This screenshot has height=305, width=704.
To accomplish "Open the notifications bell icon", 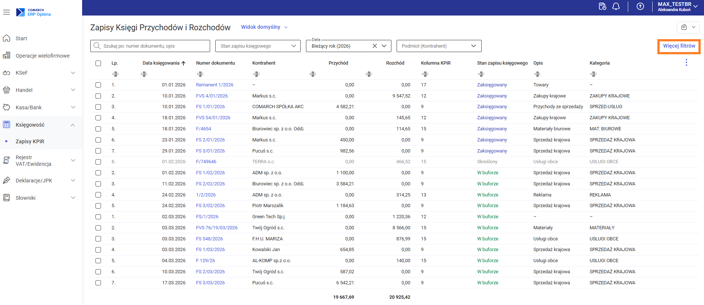I will tap(616, 7).
